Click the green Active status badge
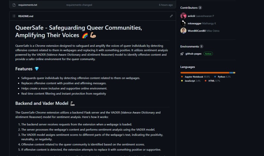This screenshot has height=156, width=264. pos(208,54)
